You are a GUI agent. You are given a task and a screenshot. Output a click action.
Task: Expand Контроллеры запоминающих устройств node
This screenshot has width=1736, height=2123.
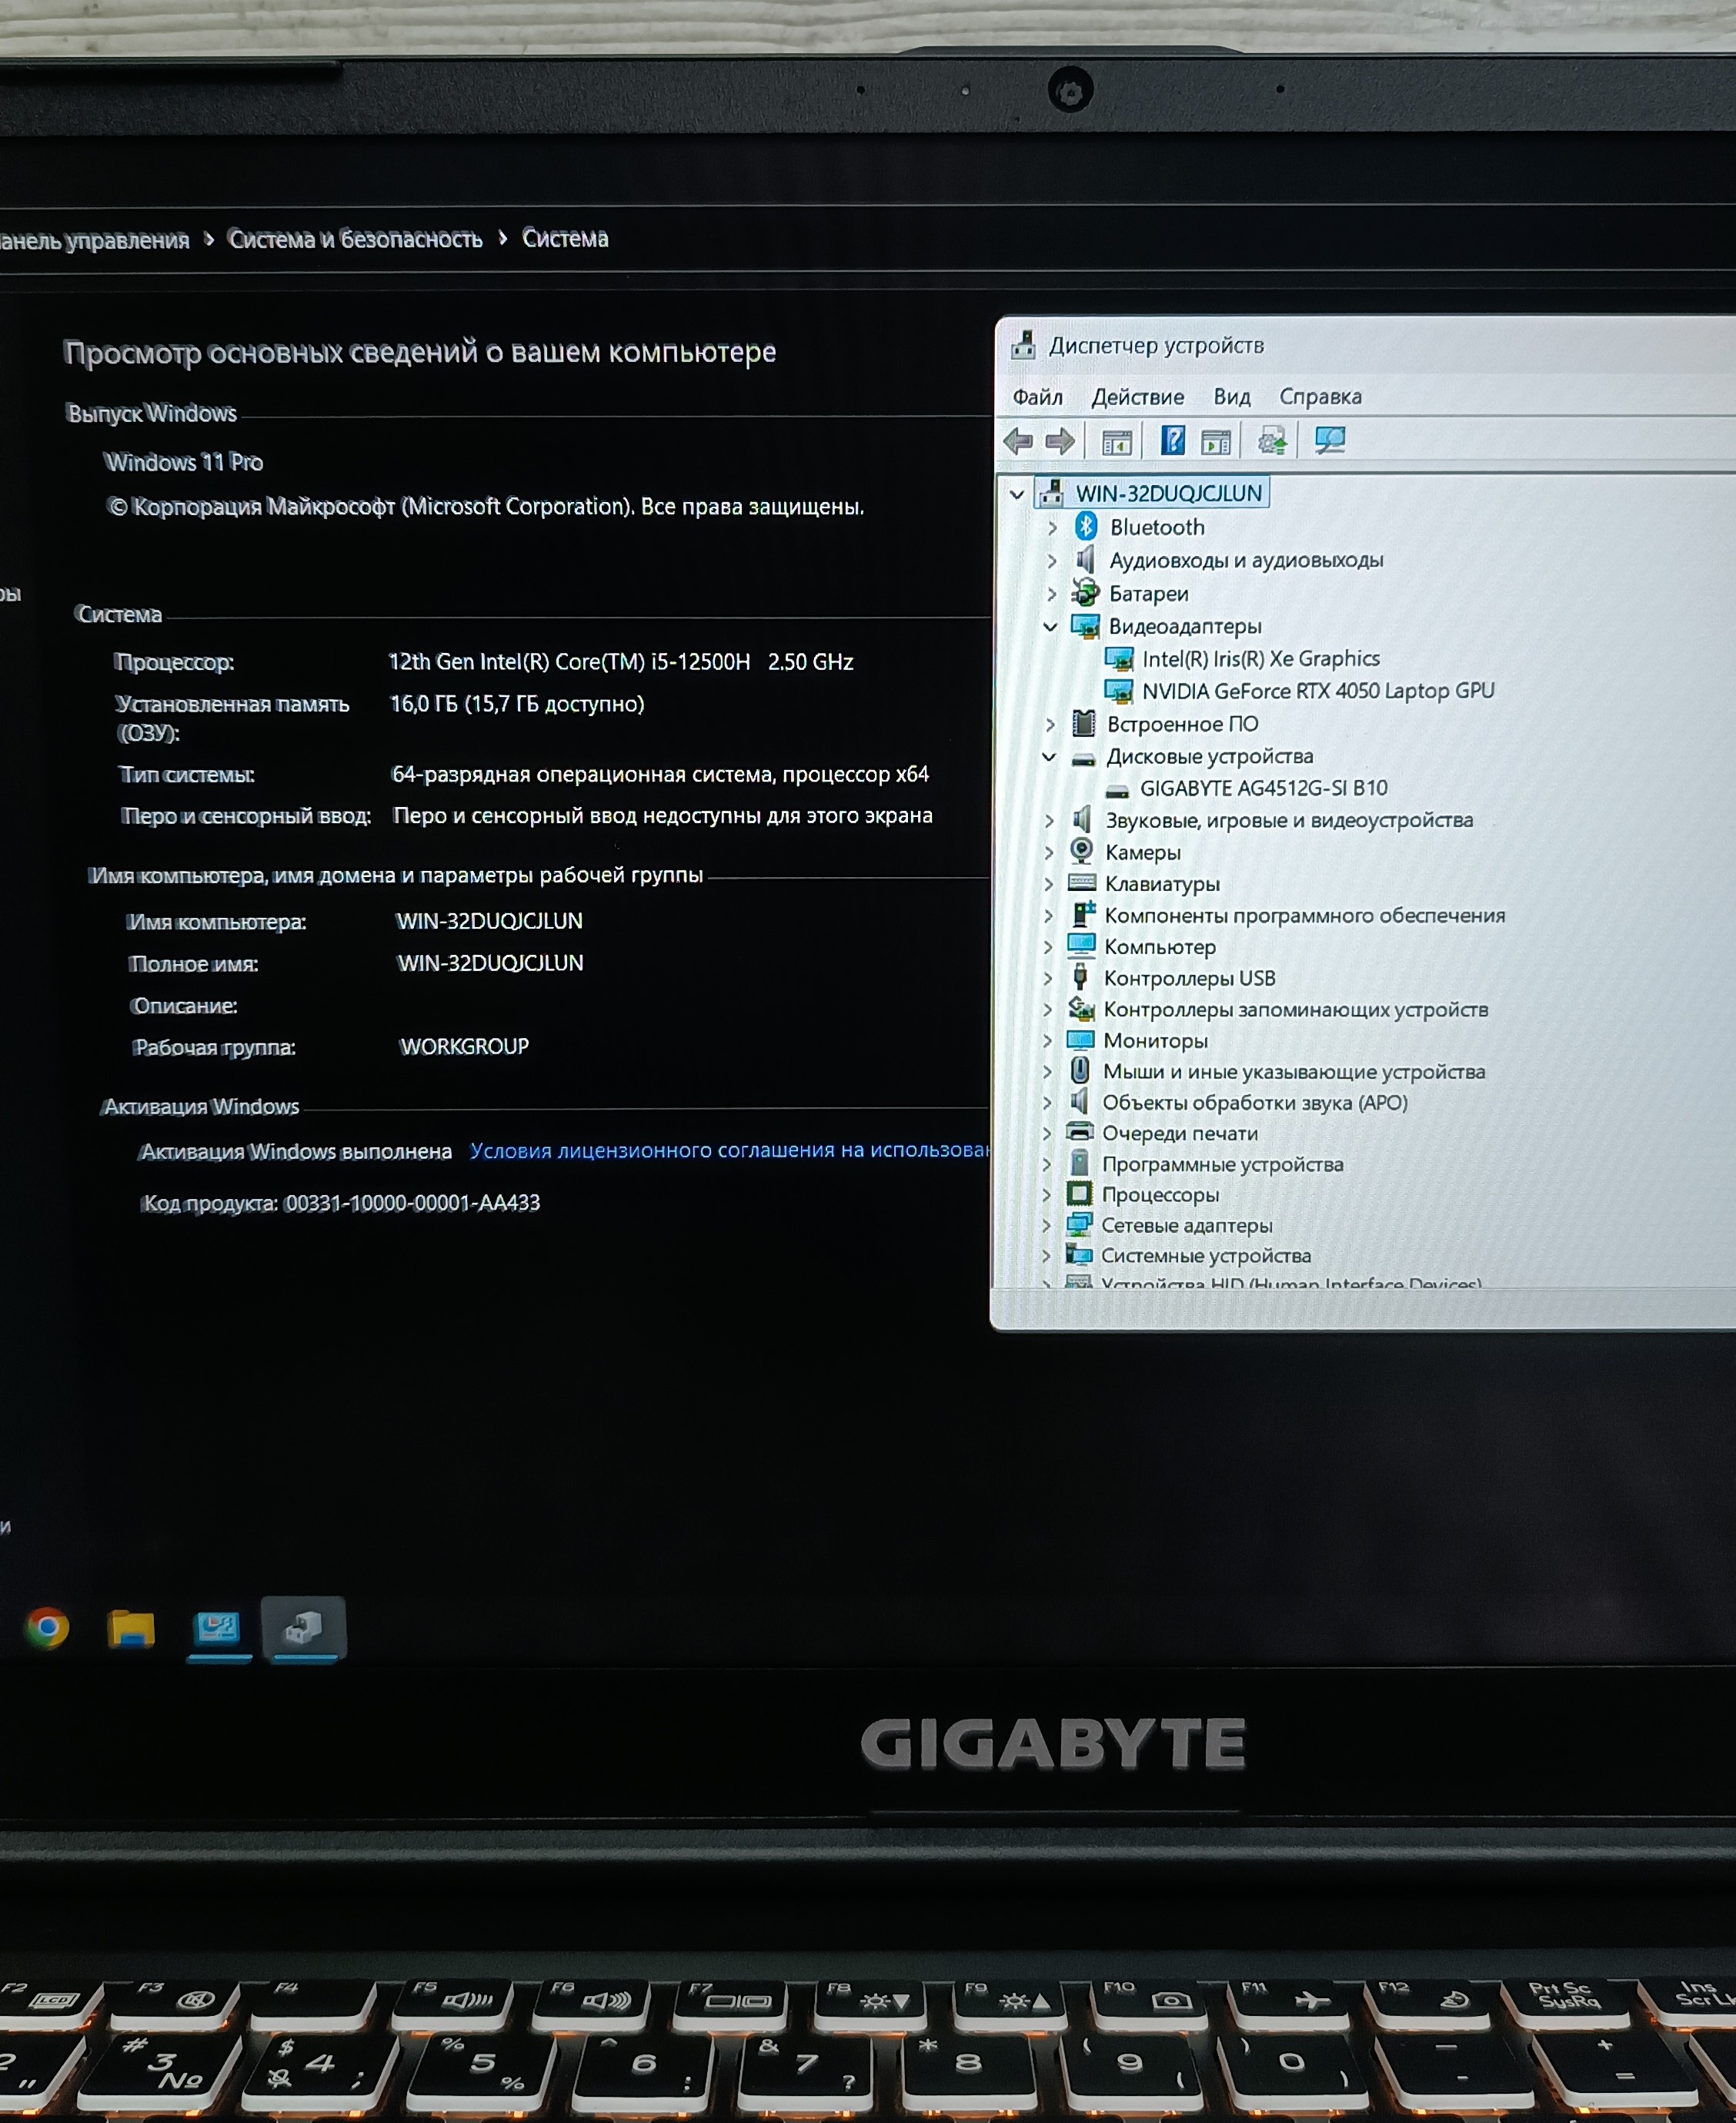click(x=1047, y=1010)
